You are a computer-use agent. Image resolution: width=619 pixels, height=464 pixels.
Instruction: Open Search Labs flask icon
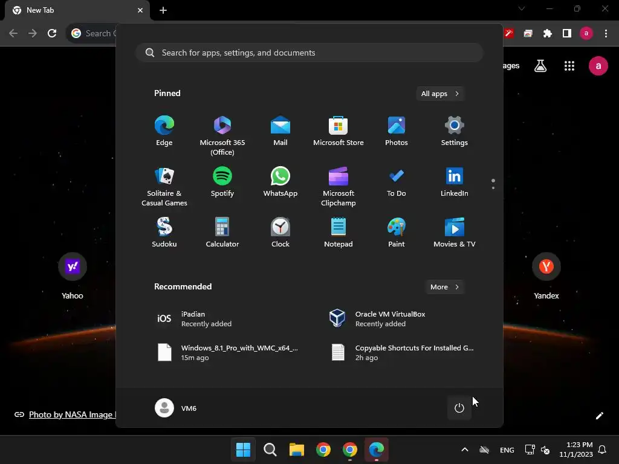pos(540,66)
